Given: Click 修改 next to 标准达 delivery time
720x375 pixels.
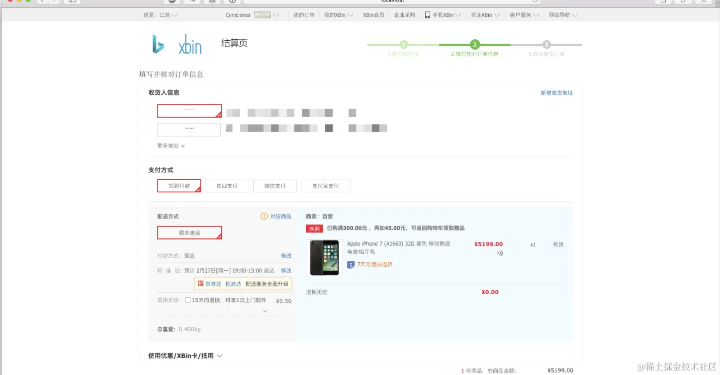Looking at the screenshot, I should (286, 271).
